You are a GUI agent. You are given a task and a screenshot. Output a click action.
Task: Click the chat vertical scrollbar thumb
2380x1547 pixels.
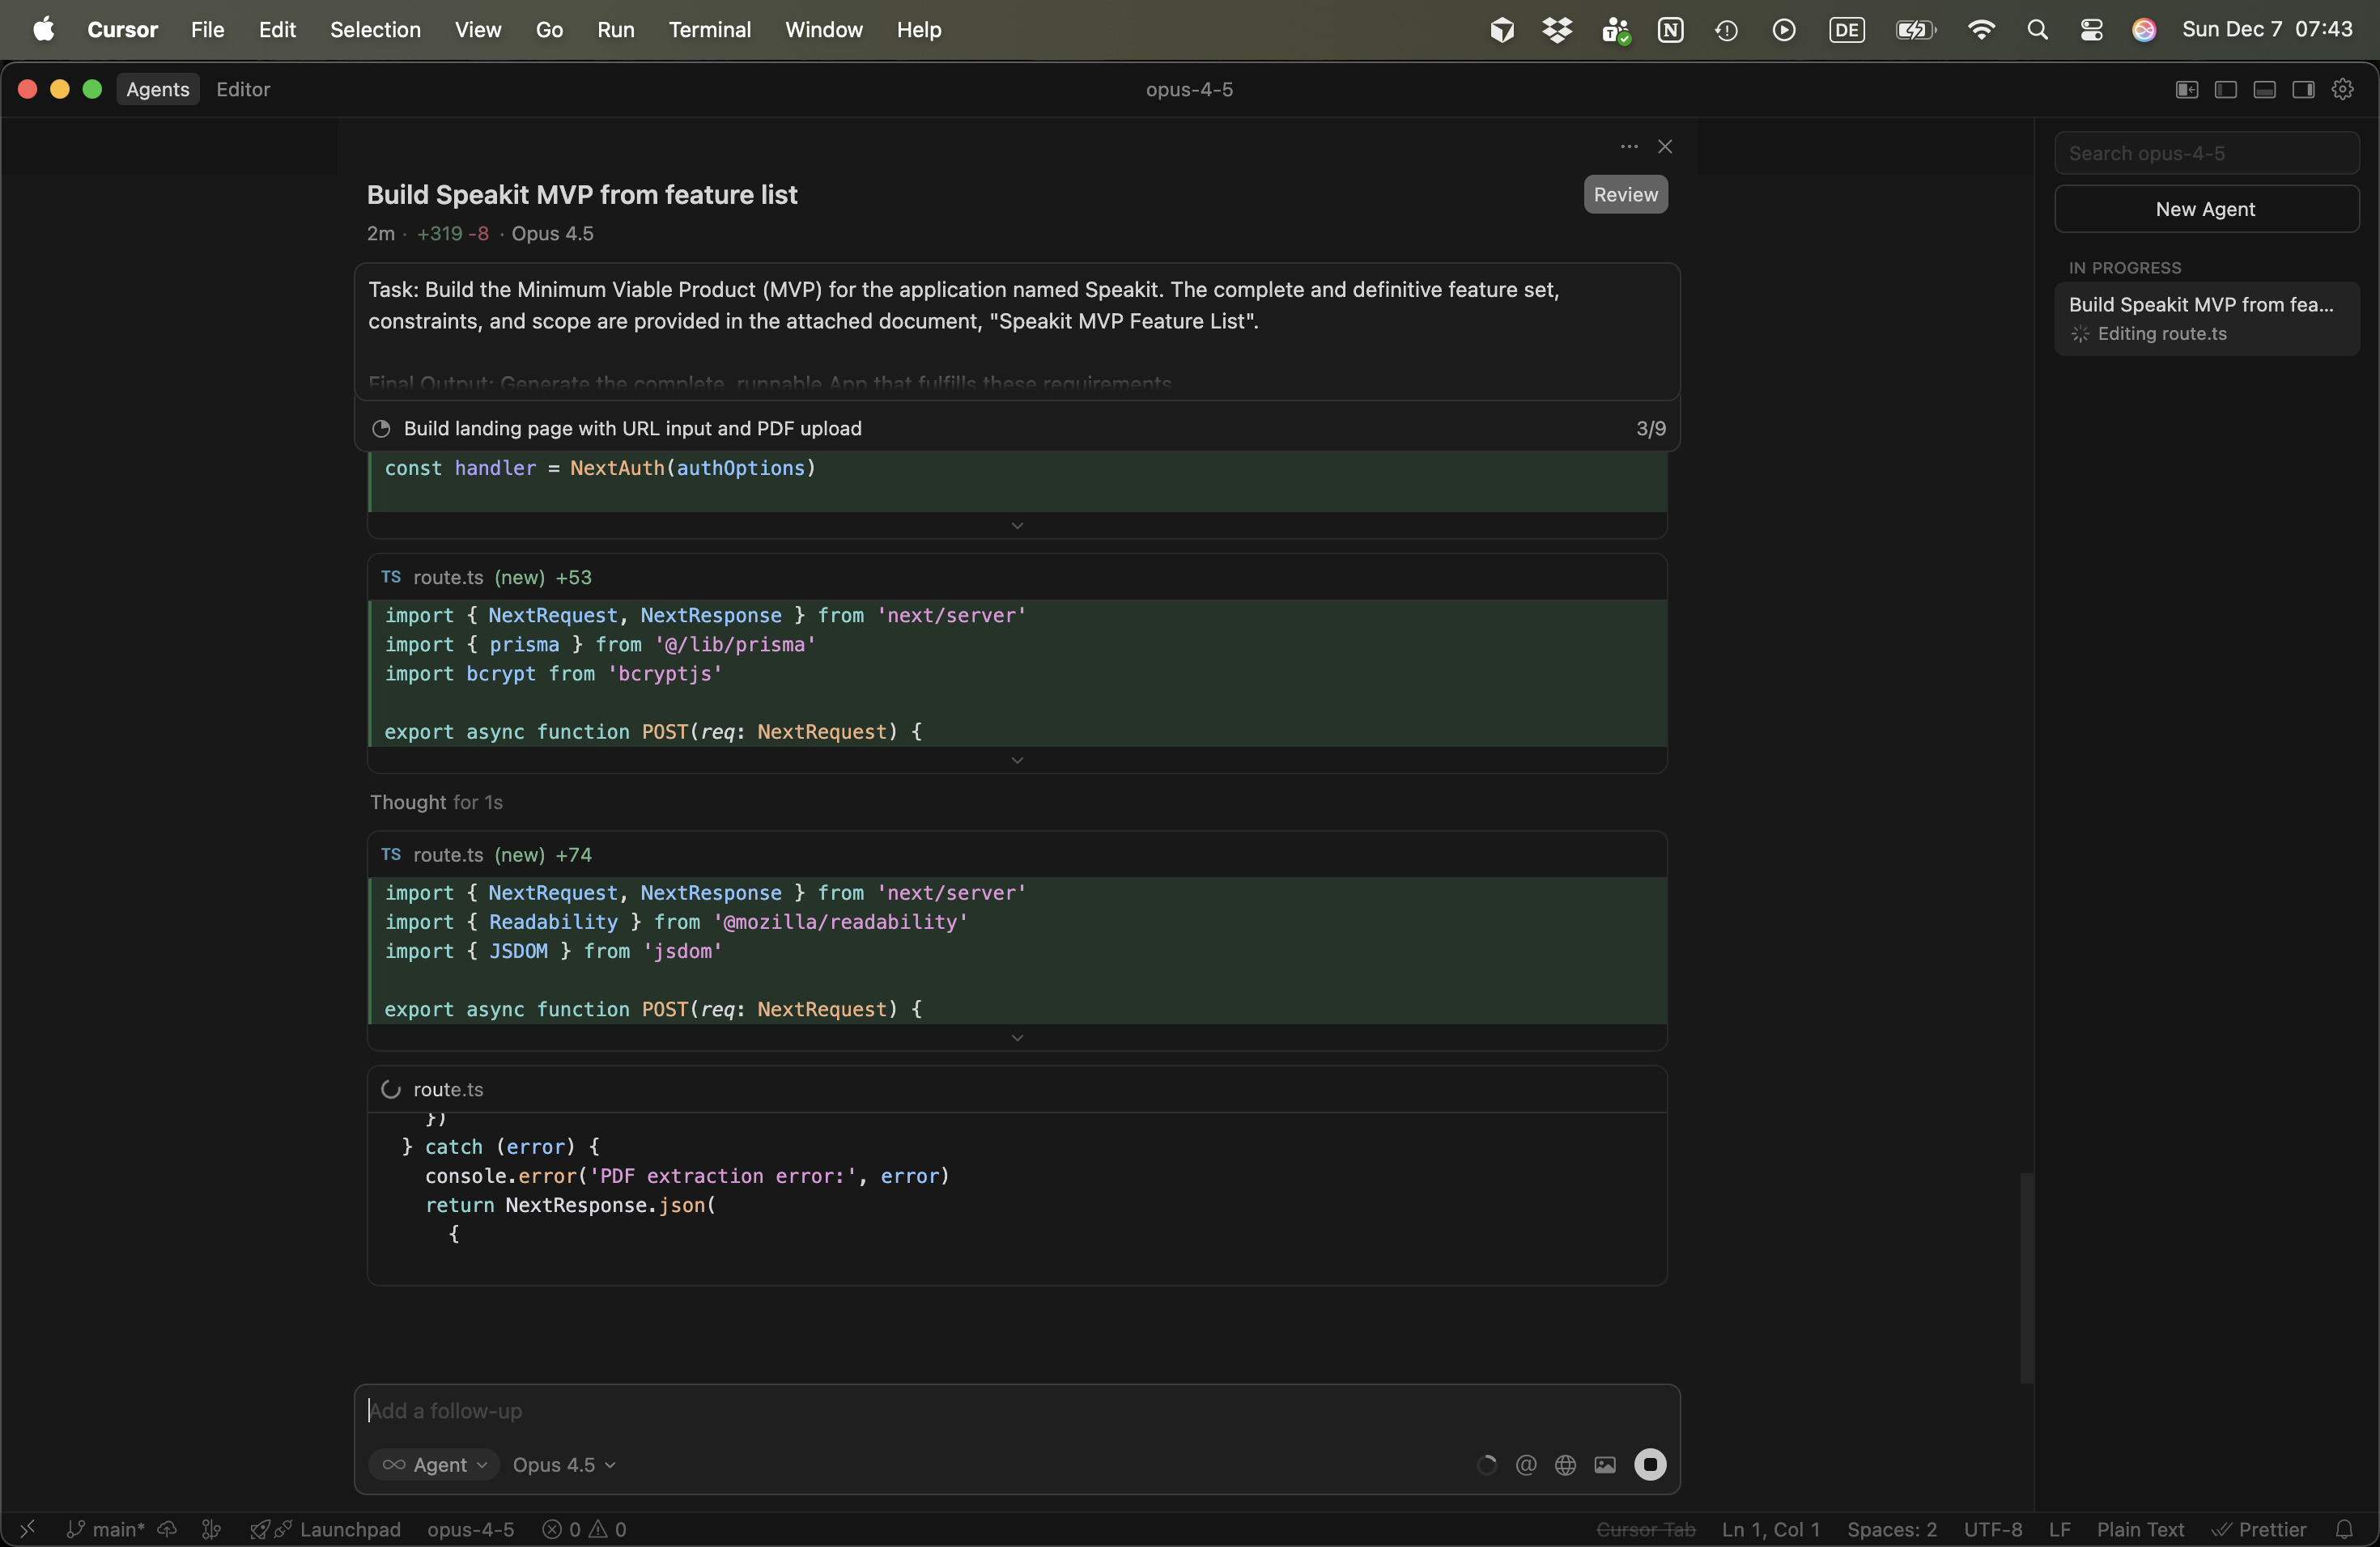2026,1278
